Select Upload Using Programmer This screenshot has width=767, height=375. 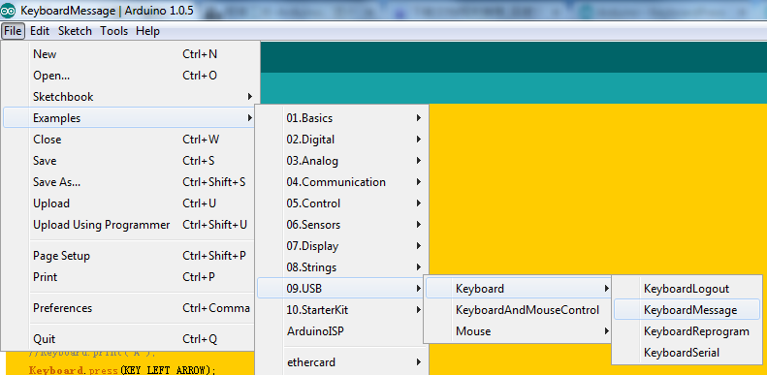[x=129, y=225]
